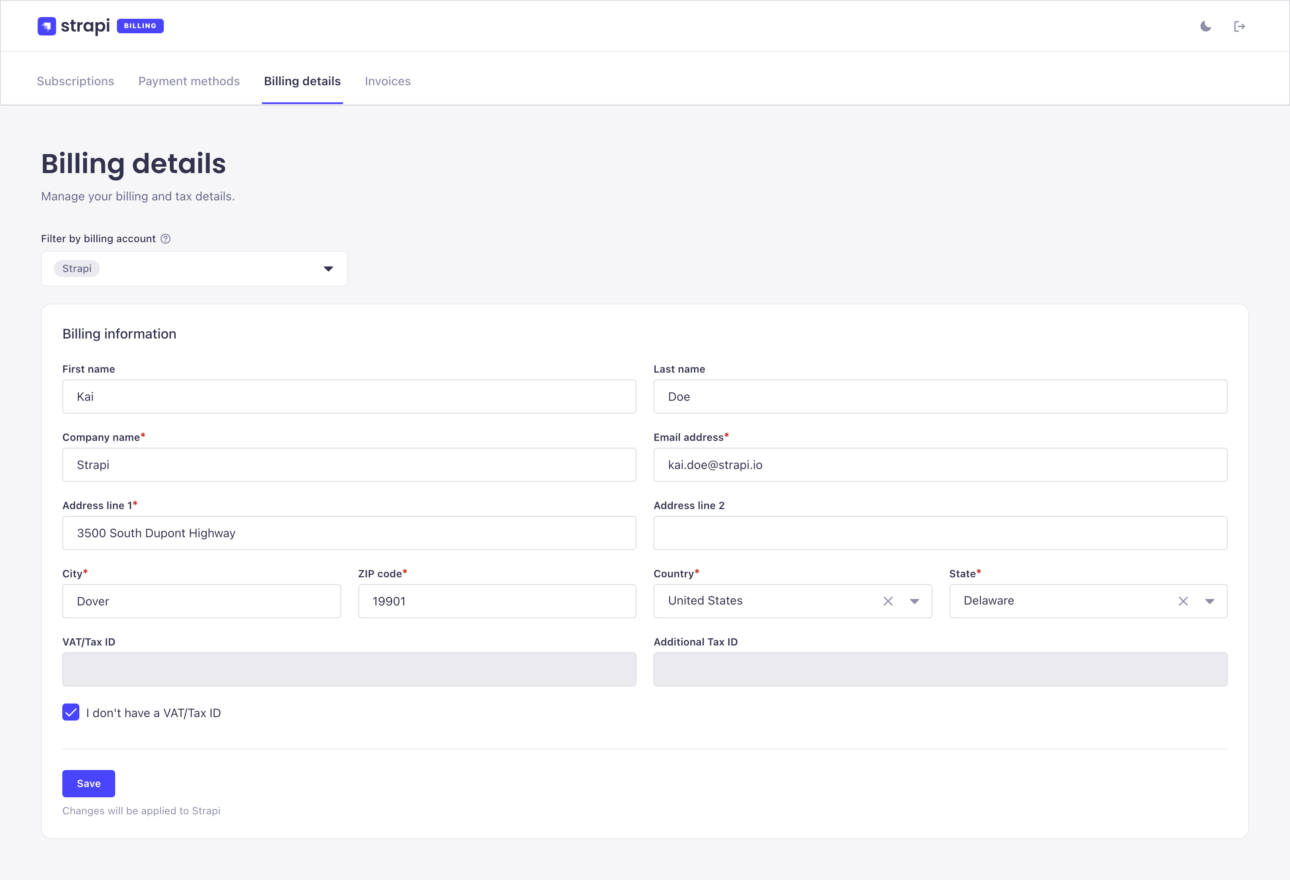Toggle dark mode moon icon
Viewport: 1290px width, 880px height.
pyautogui.click(x=1206, y=26)
